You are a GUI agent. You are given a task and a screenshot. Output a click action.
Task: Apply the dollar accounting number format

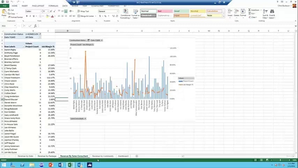(x=100, y=16)
